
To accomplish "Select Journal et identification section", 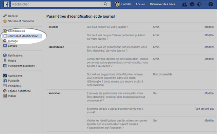I will (x=23, y=36).
